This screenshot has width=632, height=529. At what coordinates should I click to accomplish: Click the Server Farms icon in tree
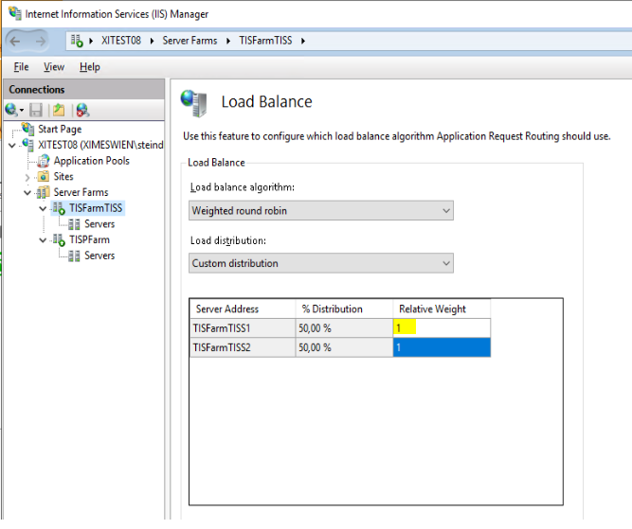point(44,192)
